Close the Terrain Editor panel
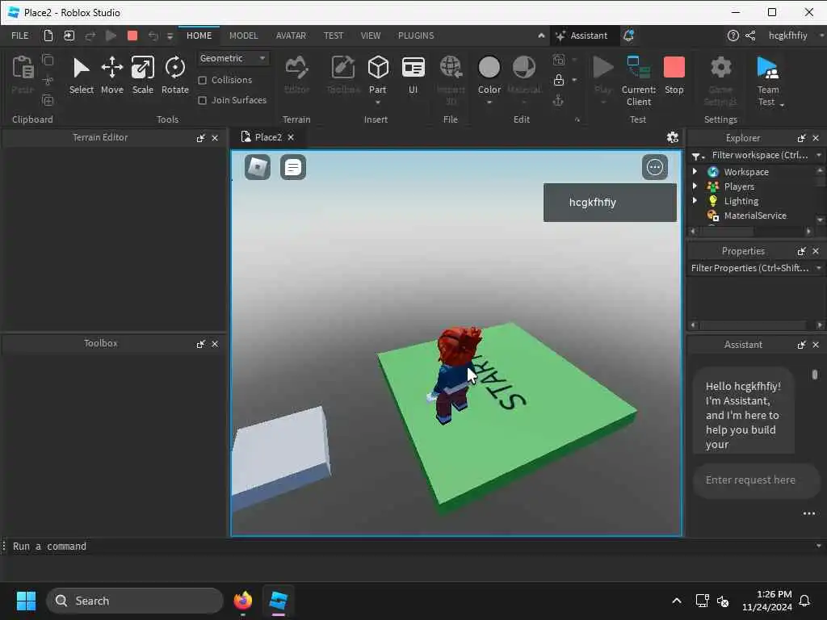 click(x=215, y=138)
